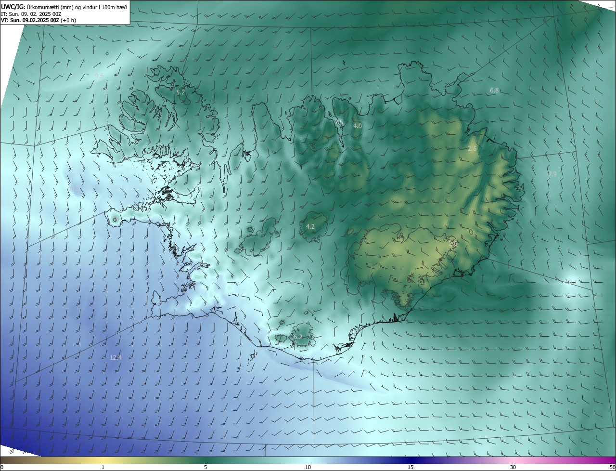Click the 5.2 value in the Westfjords
Viewport: 616px width, 471px height.
(180, 92)
